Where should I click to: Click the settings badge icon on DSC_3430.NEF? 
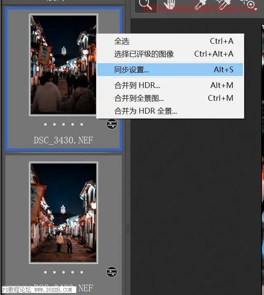(x=112, y=124)
